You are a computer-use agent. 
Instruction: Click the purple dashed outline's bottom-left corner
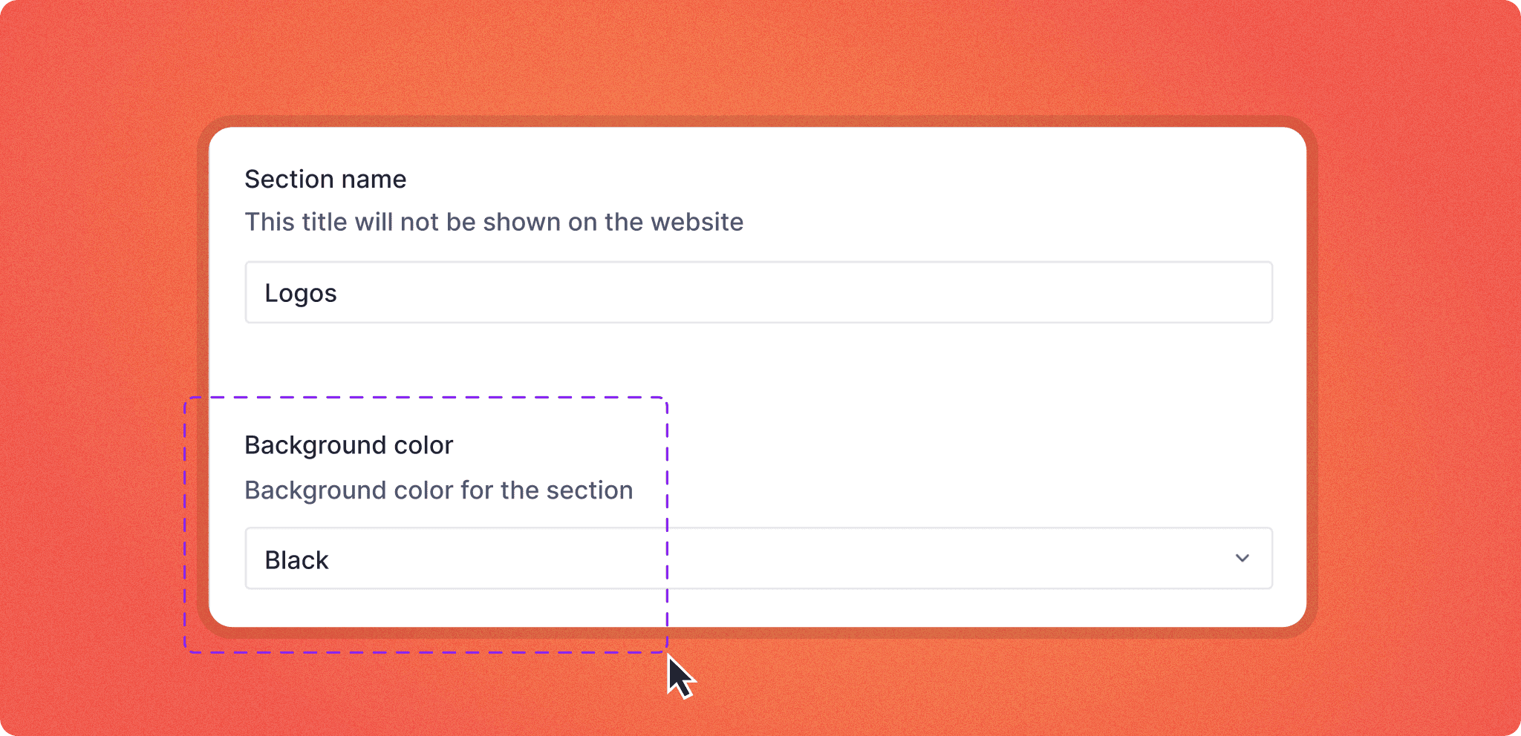click(x=186, y=651)
